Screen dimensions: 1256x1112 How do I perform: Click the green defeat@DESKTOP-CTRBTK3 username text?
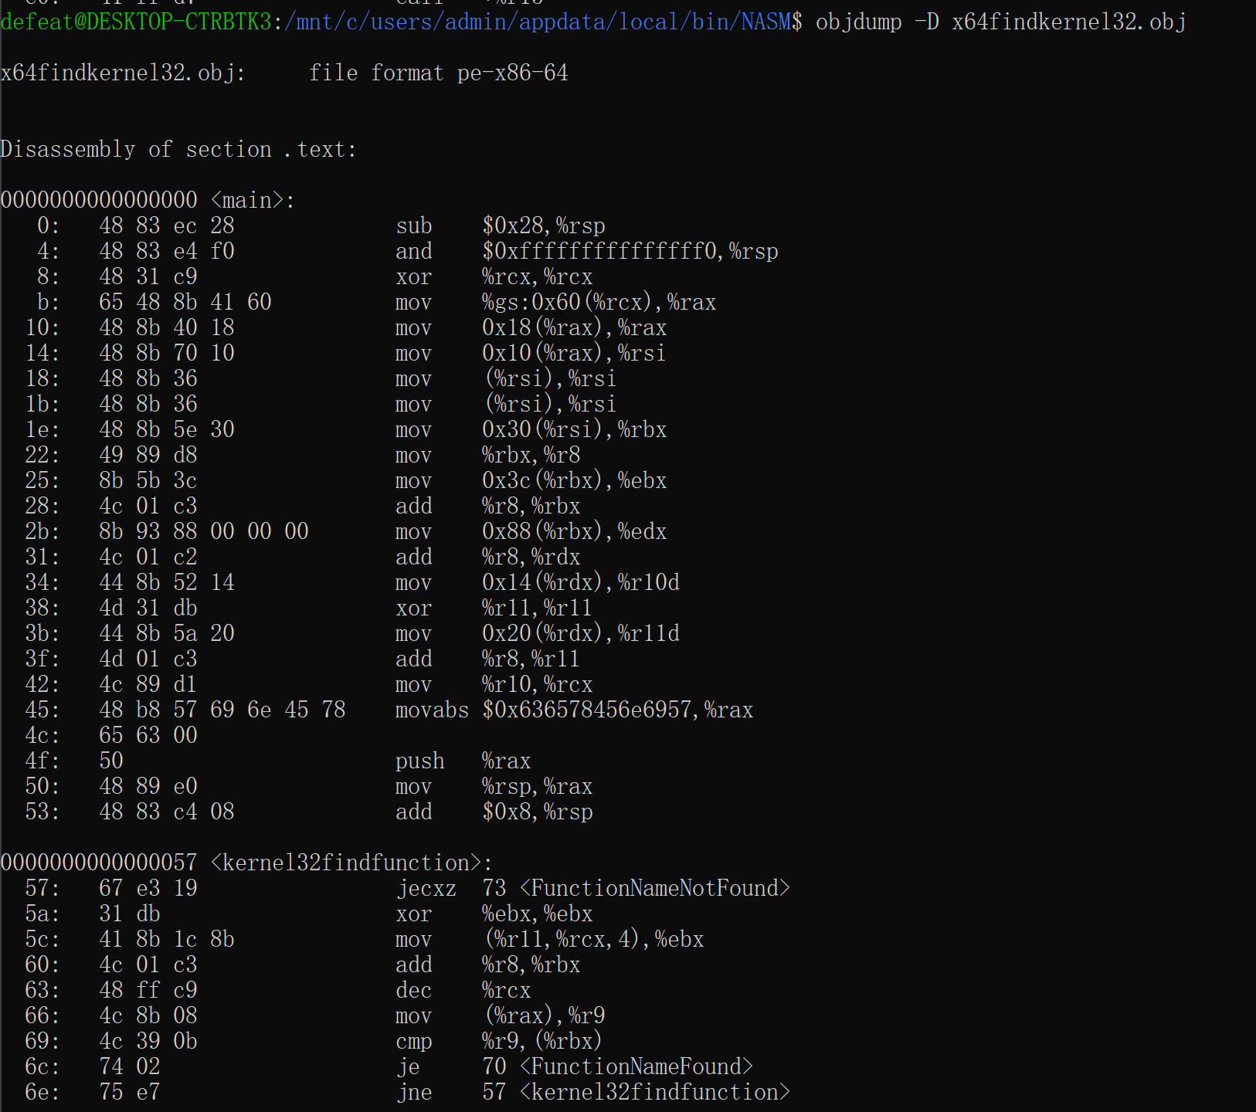[136, 22]
